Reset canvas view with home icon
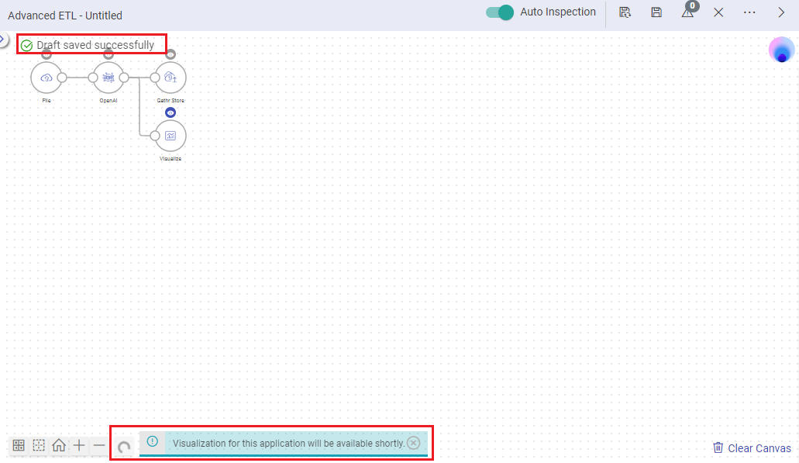The width and height of the screenshot is (799, 463). point(59,445)
